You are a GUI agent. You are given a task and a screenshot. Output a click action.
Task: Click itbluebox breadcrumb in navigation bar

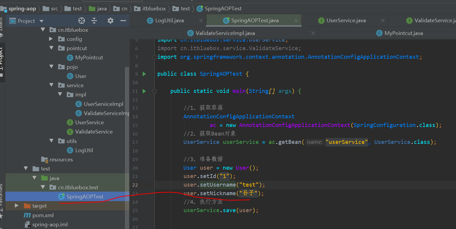tap(155, 9)
